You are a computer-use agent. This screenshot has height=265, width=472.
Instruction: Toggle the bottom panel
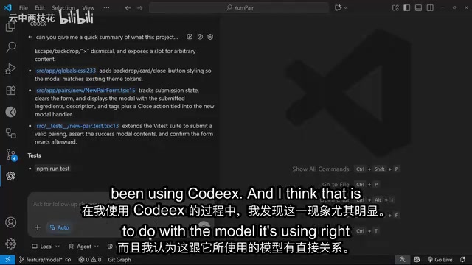point(418,8)
